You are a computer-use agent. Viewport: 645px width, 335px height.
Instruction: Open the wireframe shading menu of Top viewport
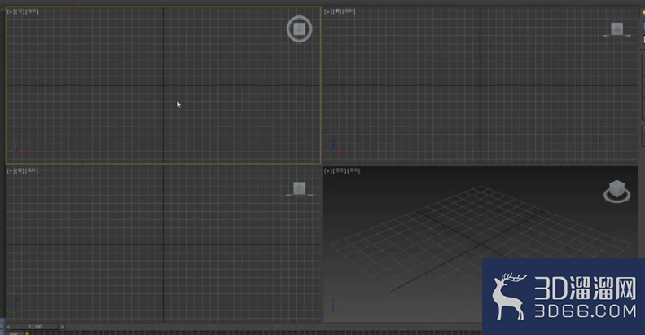(33, 11)
